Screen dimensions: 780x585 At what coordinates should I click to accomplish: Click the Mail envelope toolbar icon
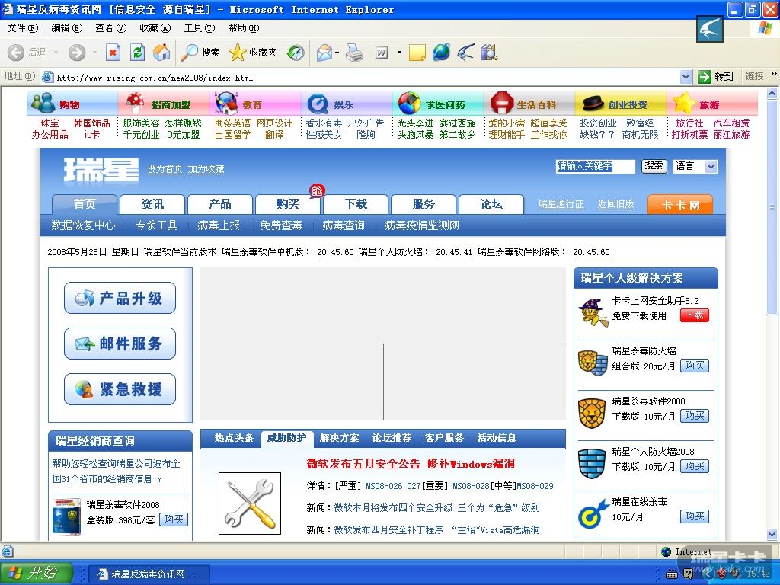[324, 53]
